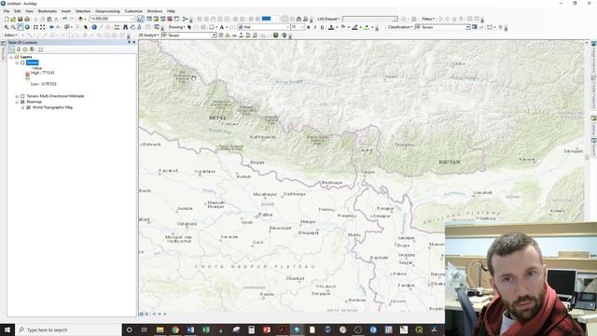This screenshot has height=336, width=597.
Task: Select the Zoom In tool
Action: [x=7, y=27]
